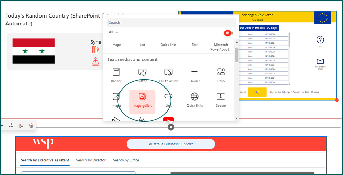The image size is (343, 175).
Task: Switch to Search by Director tab
Action: [x=91, y=160]
